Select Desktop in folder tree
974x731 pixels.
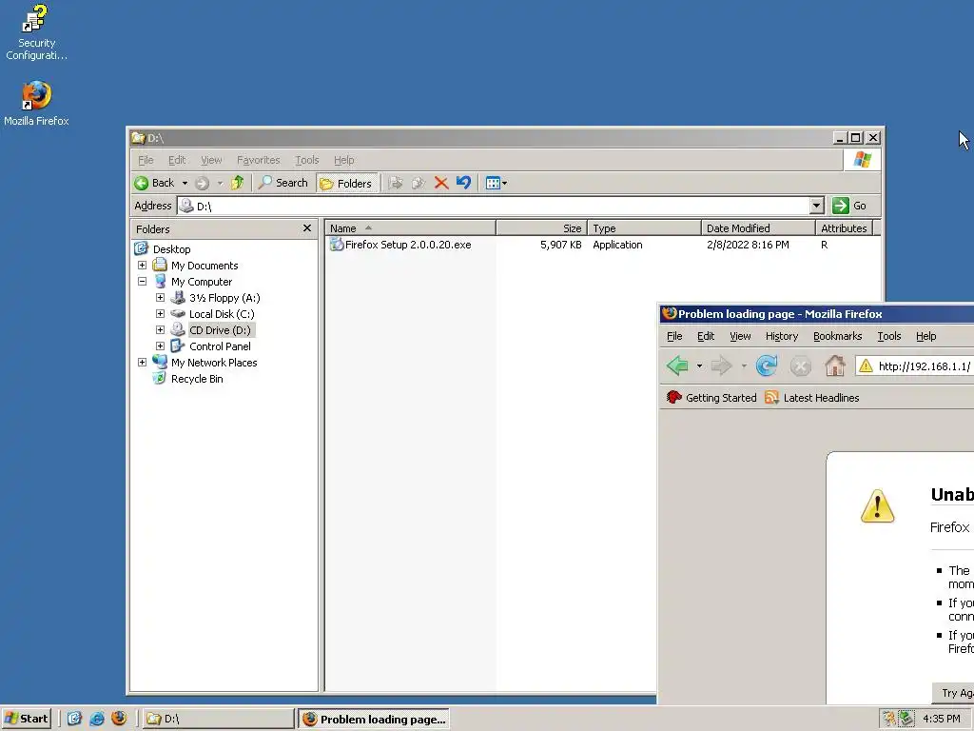[171, 249]
